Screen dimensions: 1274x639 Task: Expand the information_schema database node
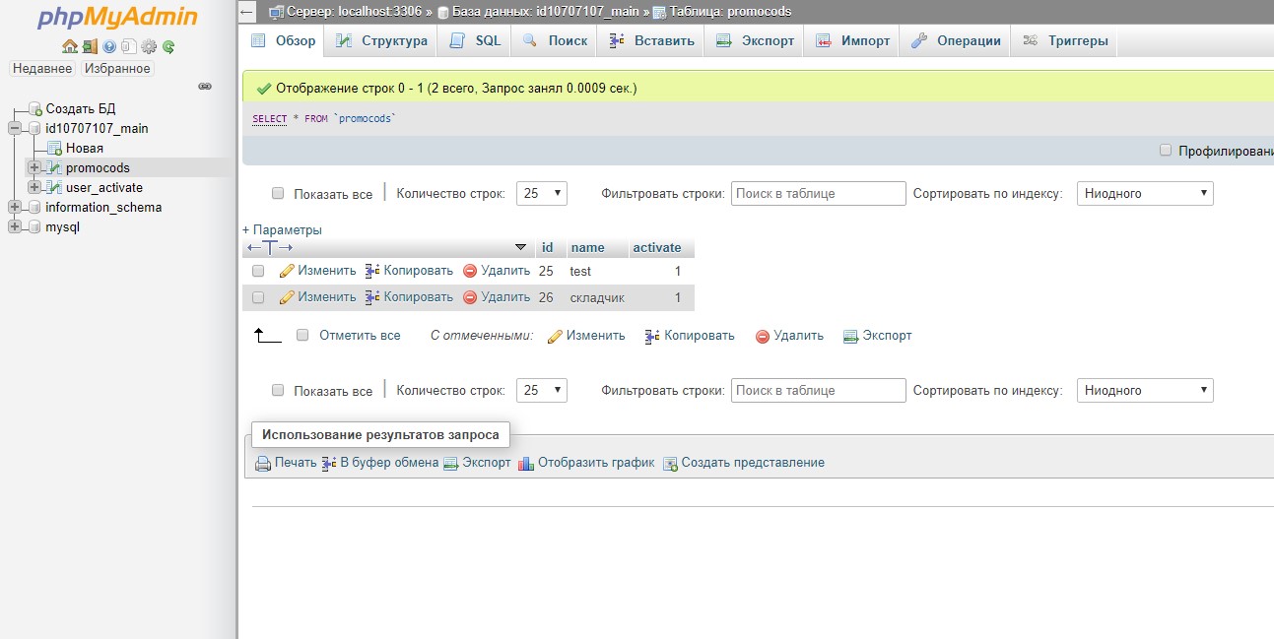click(x=15, y=208)
